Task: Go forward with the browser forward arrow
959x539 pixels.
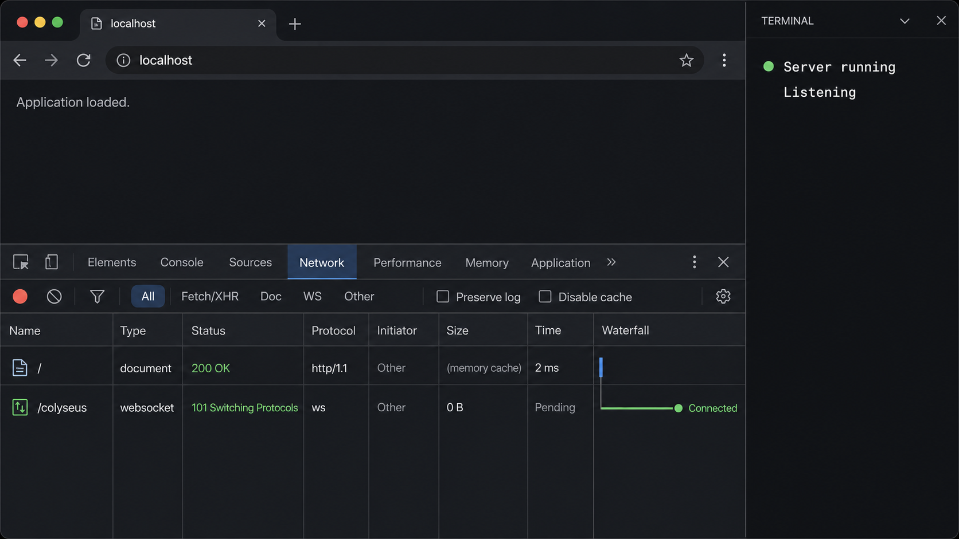Action: [52, 60]
